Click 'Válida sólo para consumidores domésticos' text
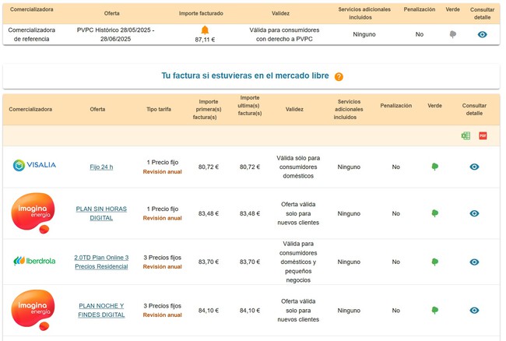The image size is (506, 341). 298,167
